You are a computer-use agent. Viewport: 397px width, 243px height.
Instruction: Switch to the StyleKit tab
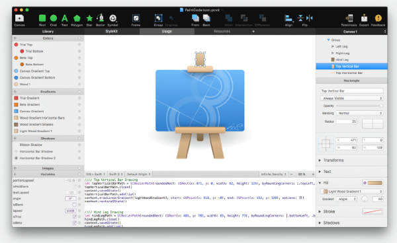[111, 31]
